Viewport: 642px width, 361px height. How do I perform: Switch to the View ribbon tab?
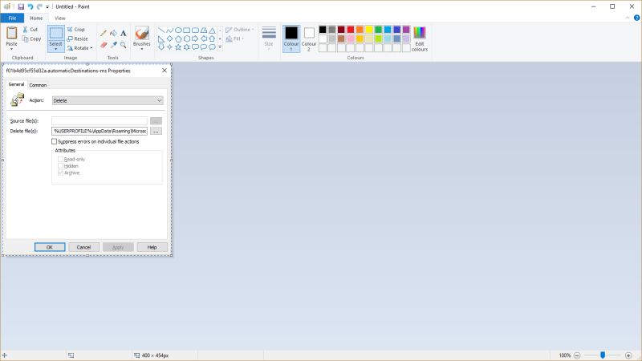59,18
